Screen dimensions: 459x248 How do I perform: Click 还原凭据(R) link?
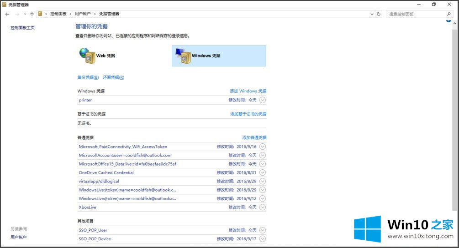click(x=114, y=77)
